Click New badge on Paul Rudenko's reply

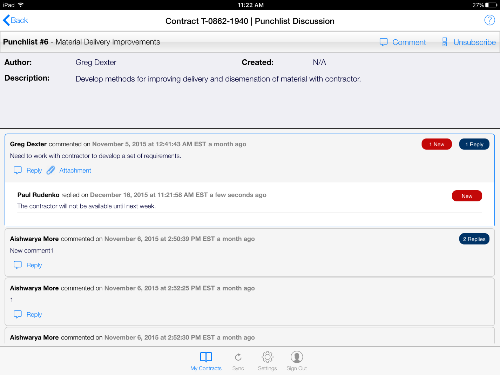(x=467, y=196)
